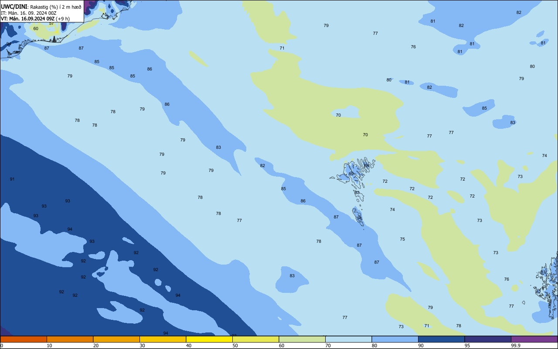Click the legend tick label 99.9

(x=515, y=346)
